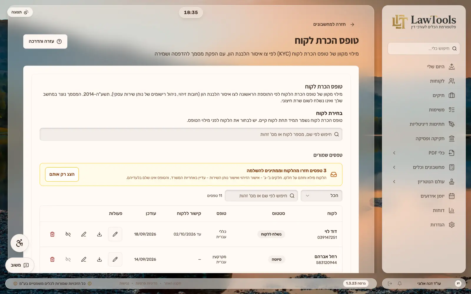Click boxed pencil edit icon in דוד לוי row
The image size is (471, 294).
tap(115, 234)
